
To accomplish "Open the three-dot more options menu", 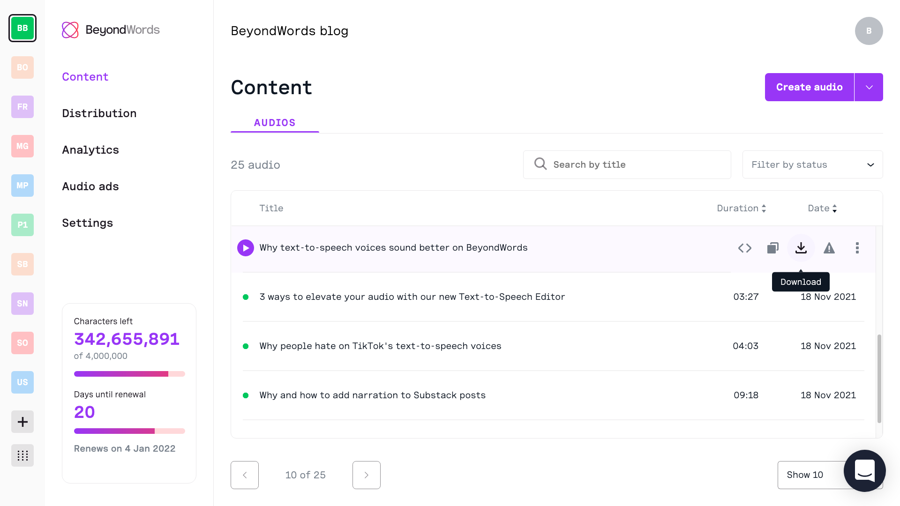I will [x=857, y=248].
